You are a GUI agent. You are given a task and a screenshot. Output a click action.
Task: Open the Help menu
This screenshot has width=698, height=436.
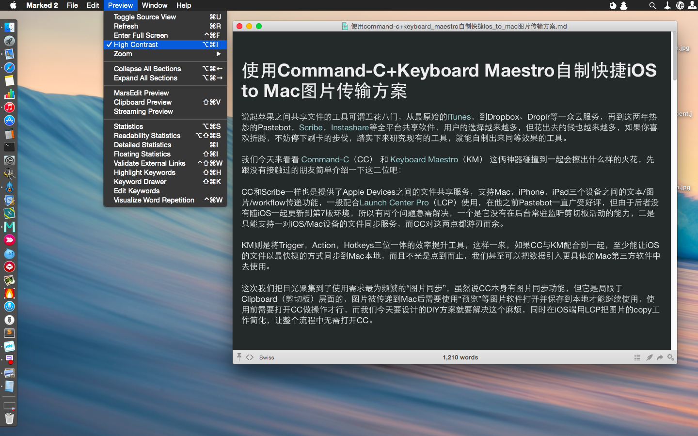[x=184, y=5]
